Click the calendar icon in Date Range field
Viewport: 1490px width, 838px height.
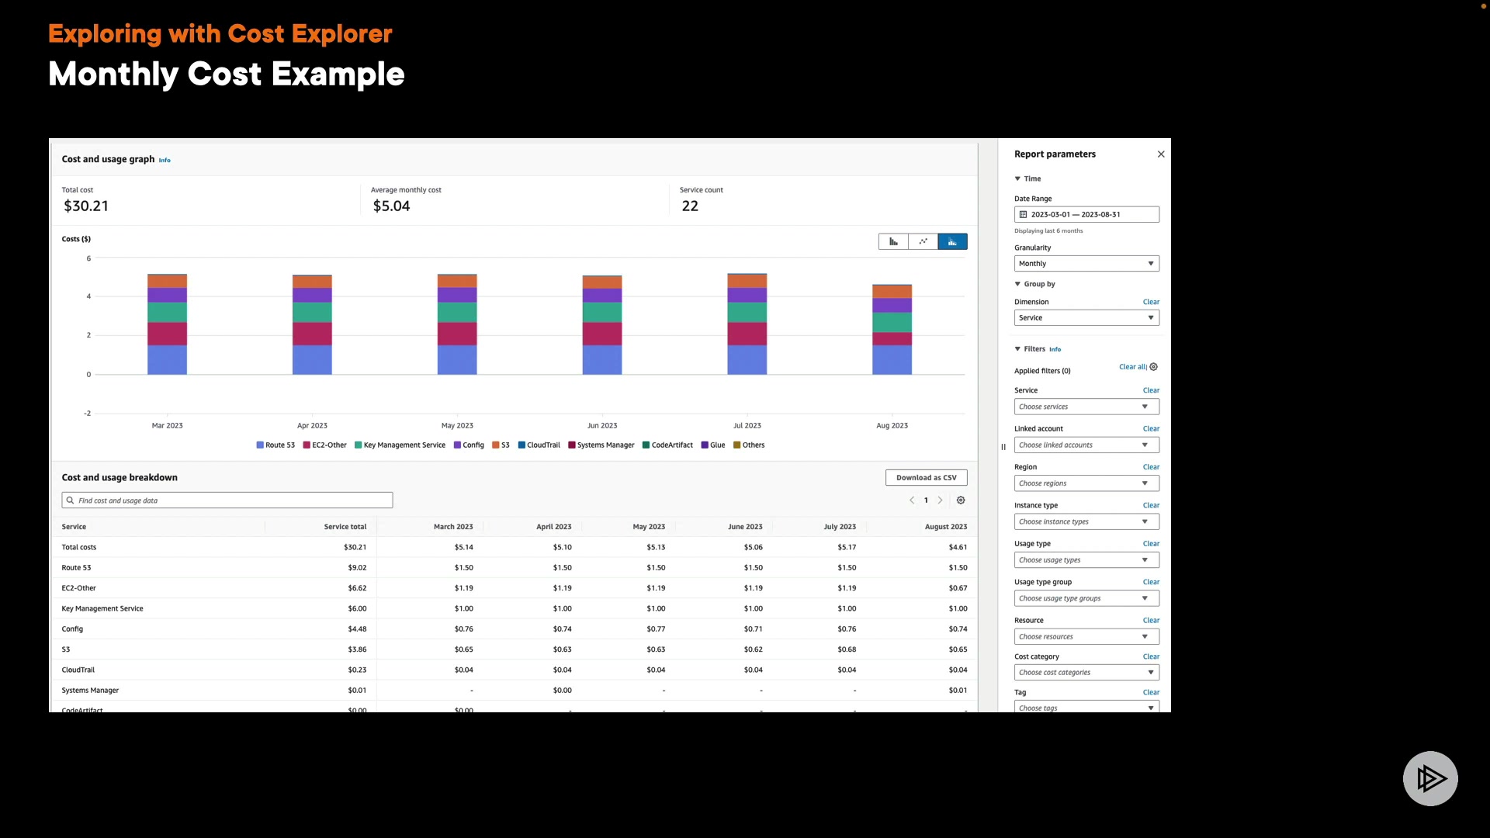coord(1023,215)
